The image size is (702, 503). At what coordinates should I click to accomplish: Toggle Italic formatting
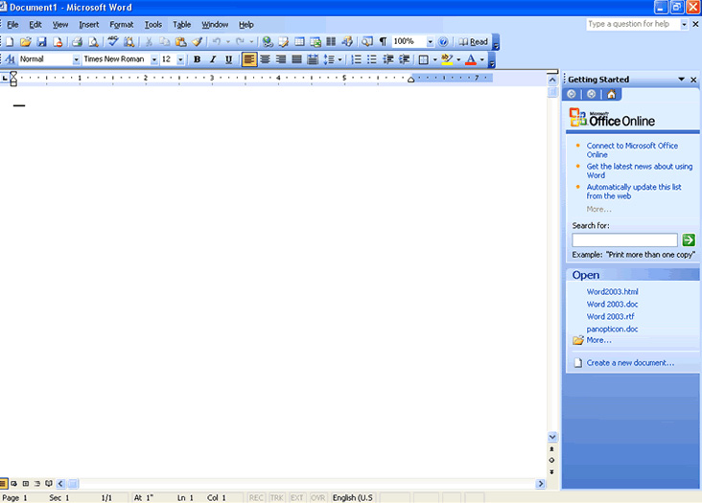[212, 59]
